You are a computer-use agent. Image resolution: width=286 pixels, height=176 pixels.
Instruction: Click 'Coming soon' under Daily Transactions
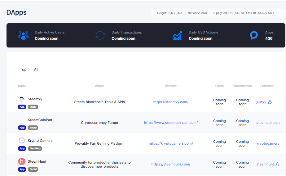coord(124,38)
